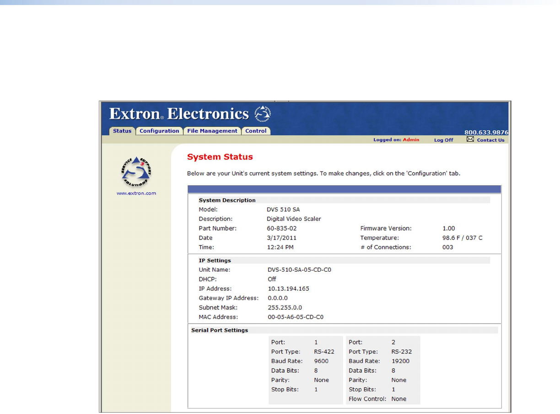Select the Control tab
560x414 pixels.
256,131
